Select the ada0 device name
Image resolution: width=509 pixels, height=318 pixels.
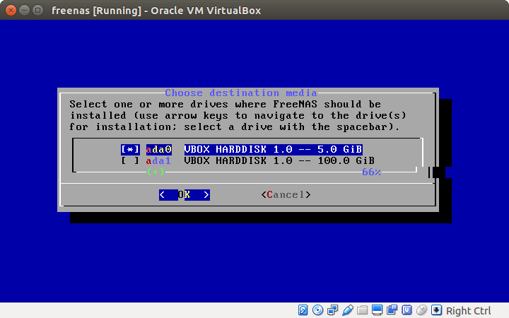[x=159, y=150]
